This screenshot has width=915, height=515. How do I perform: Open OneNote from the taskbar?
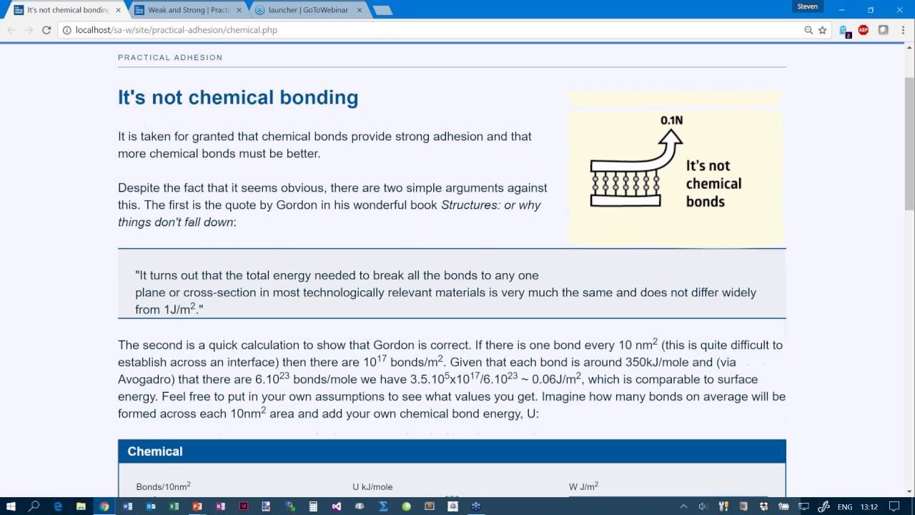(x=220, y=506)
